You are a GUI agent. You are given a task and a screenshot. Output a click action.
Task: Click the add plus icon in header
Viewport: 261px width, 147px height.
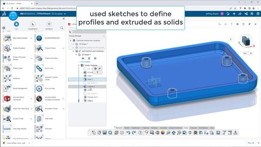click(x=234, y=14)
